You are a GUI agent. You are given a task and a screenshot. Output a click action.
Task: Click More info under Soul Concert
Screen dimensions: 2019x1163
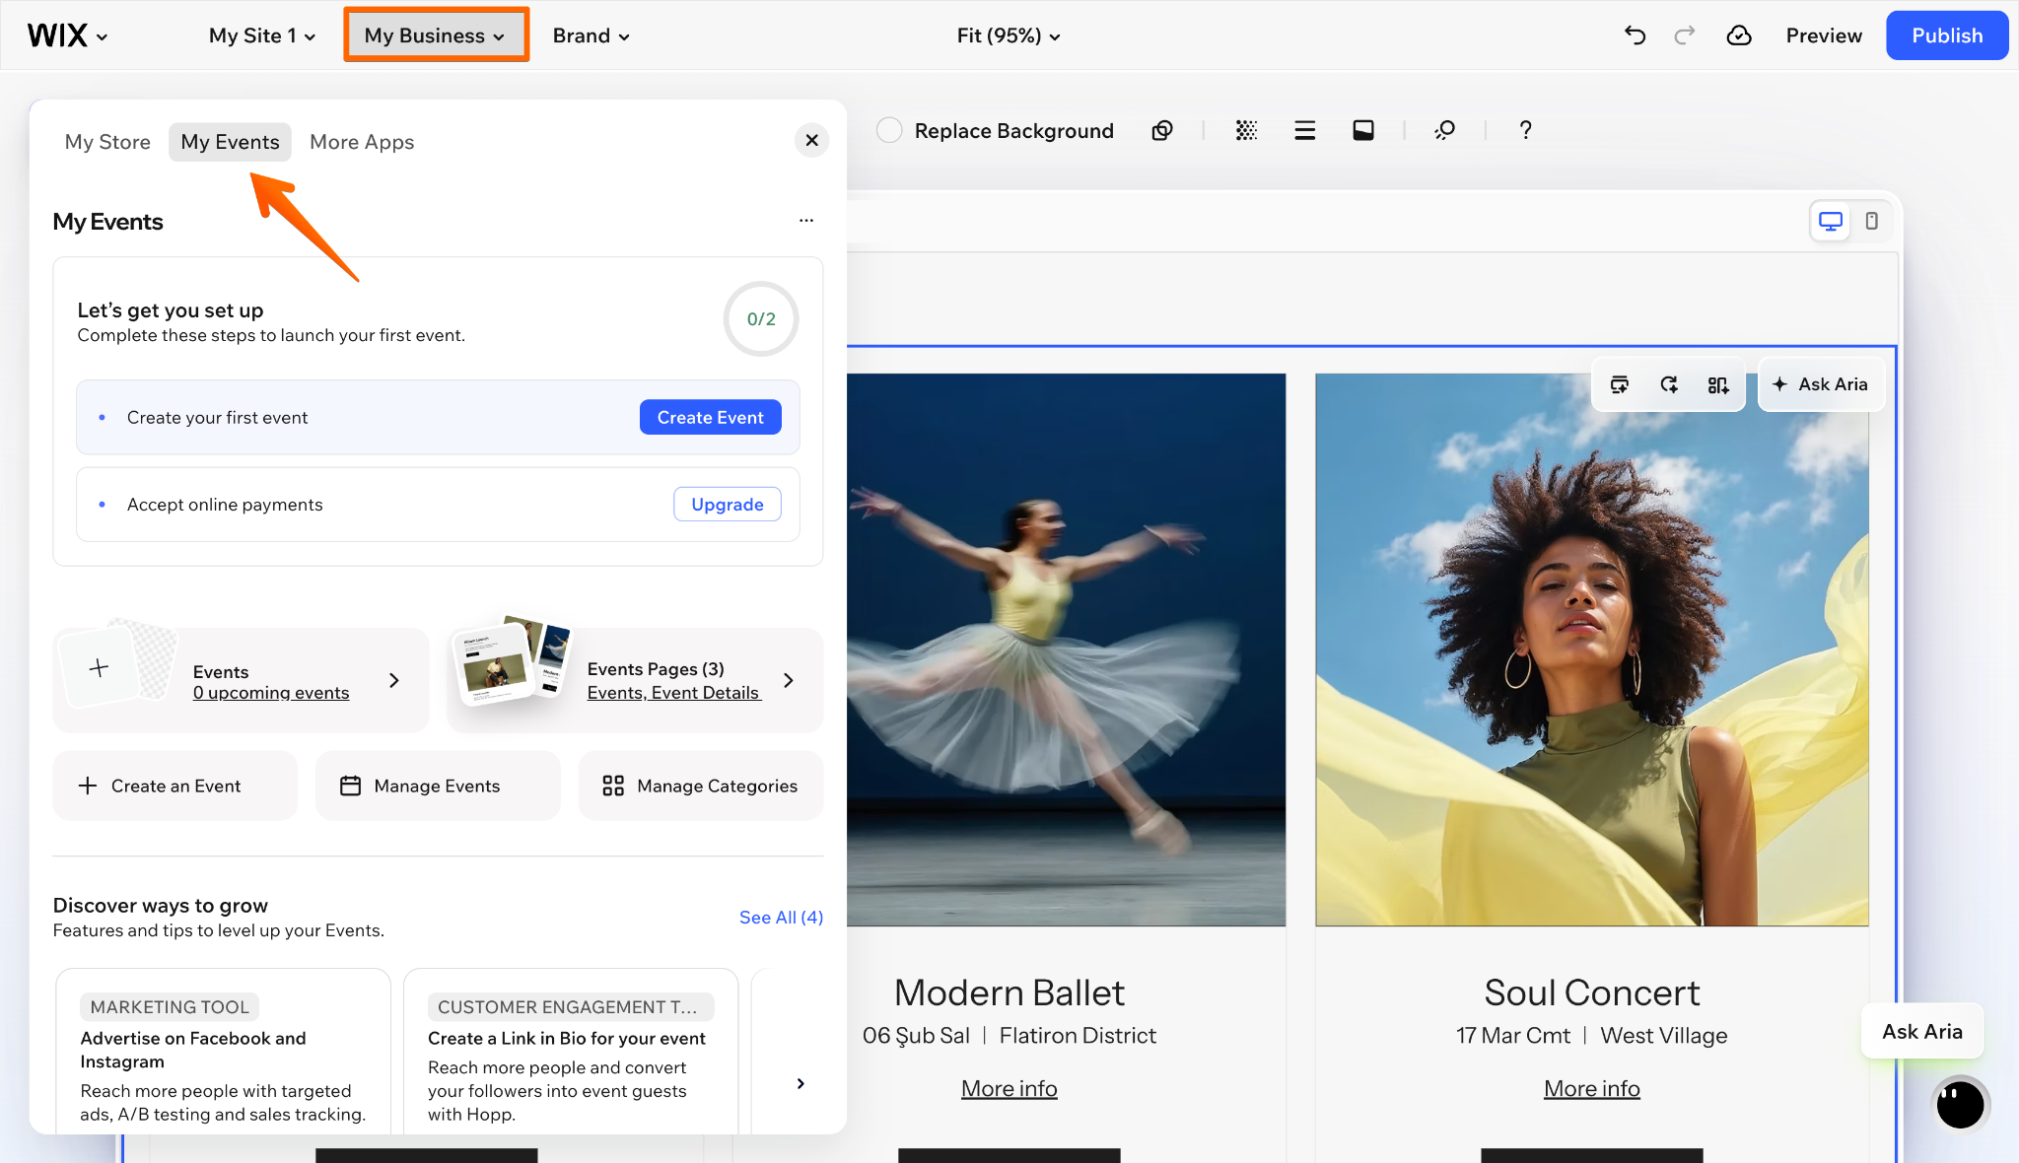[1591, 1088]
